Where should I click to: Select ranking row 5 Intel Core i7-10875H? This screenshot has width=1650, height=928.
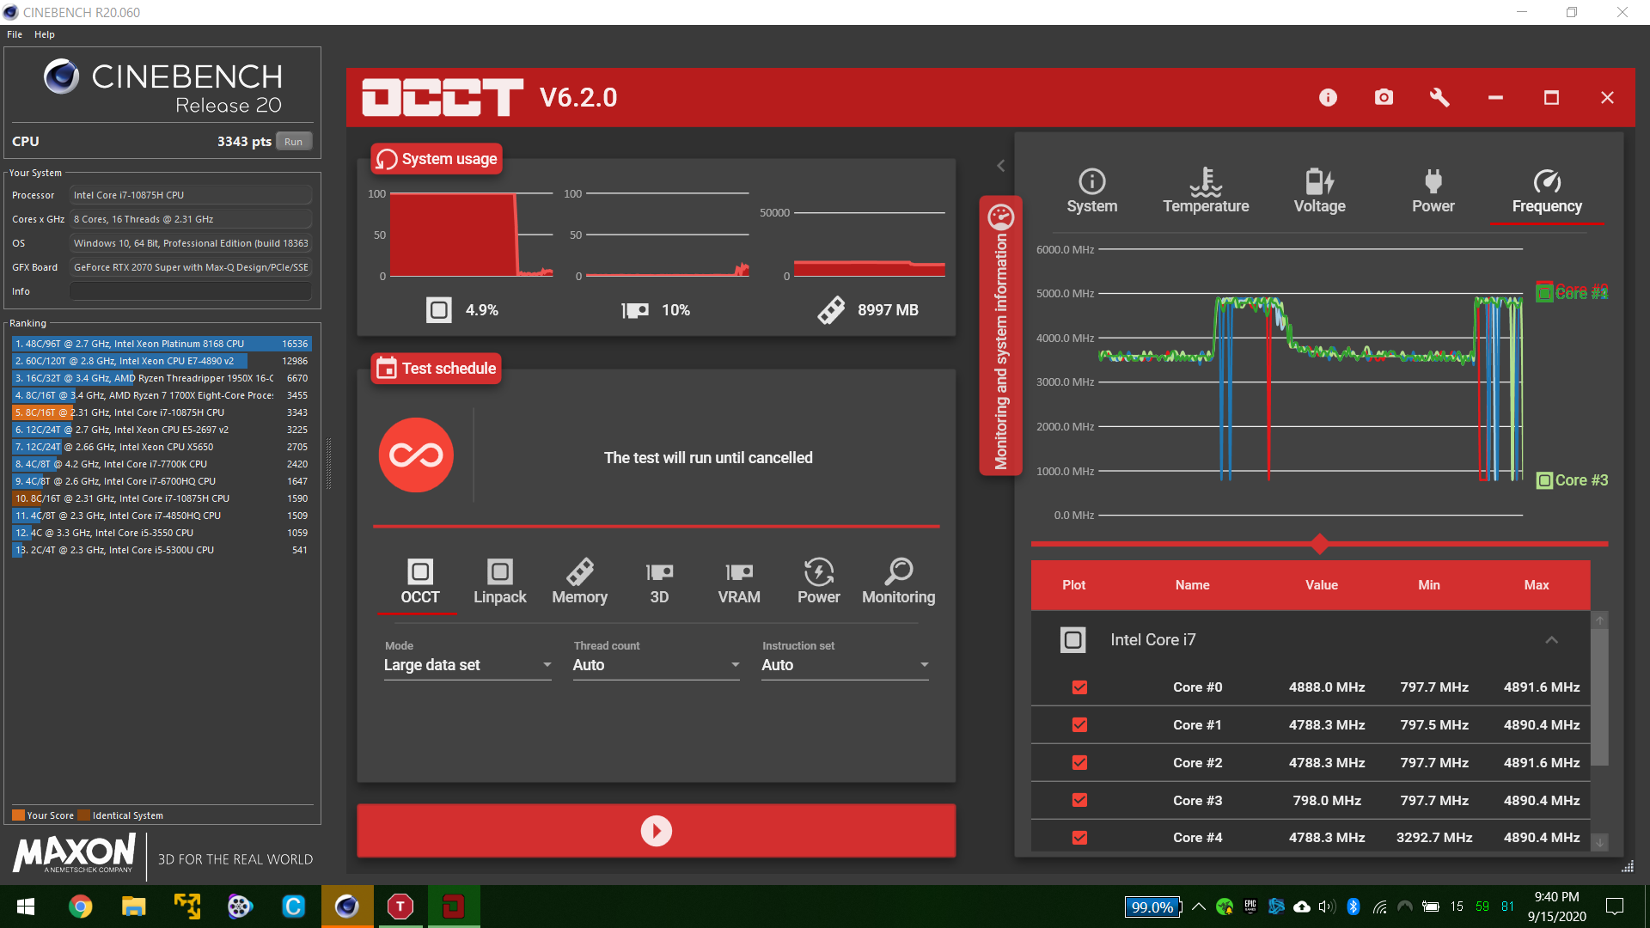pyautogui.click(x=162, y=412)
